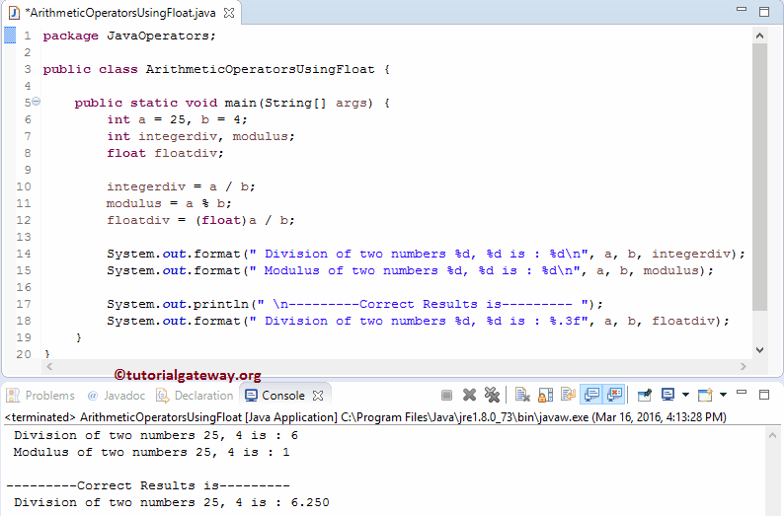Minimize the editor area
The width and height of the screenshot is (784, 516).
tap(742, 10)
